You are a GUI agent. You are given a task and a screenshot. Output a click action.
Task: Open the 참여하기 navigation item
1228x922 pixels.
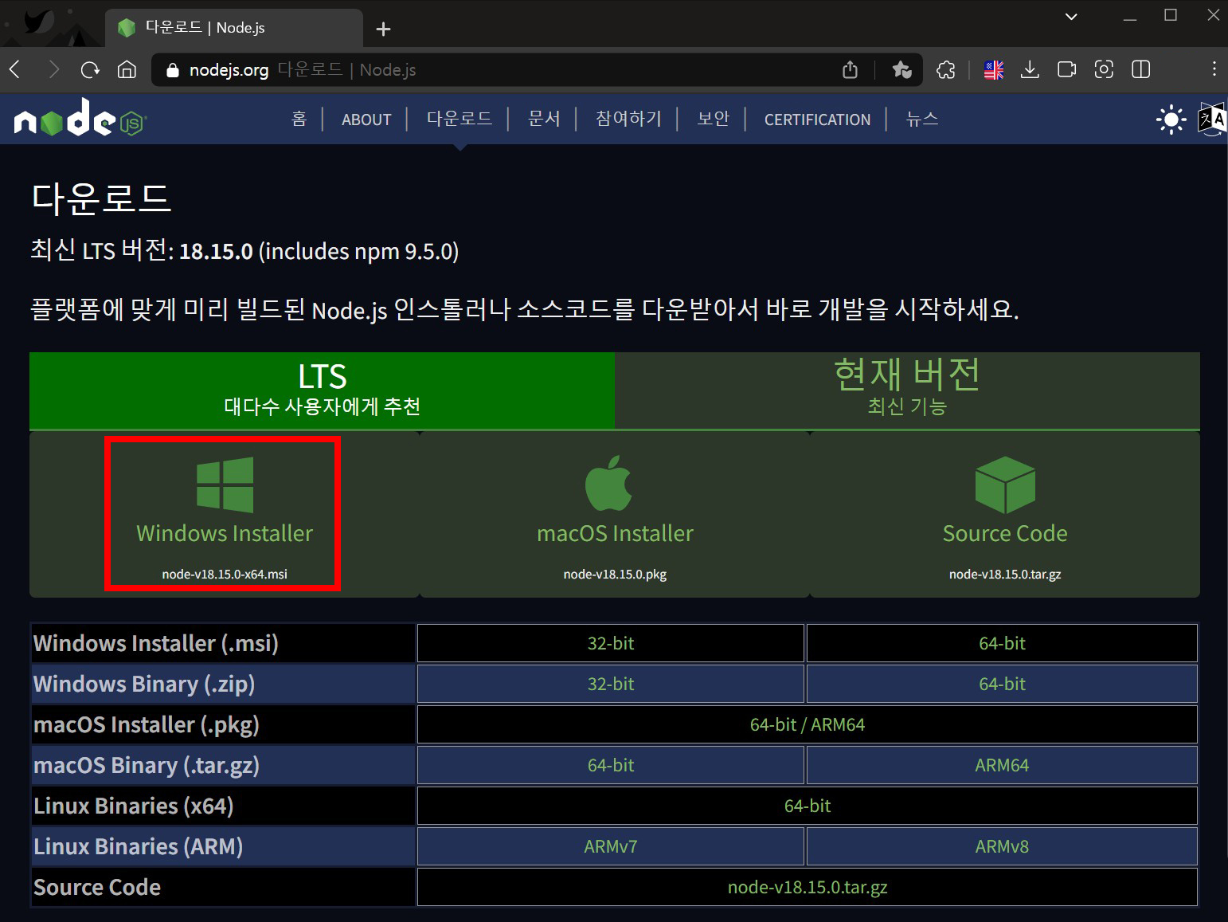628,119
